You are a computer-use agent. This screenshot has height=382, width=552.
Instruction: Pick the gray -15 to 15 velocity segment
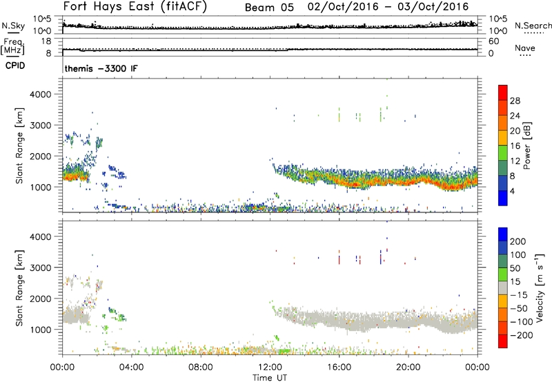tap(503, 288)
